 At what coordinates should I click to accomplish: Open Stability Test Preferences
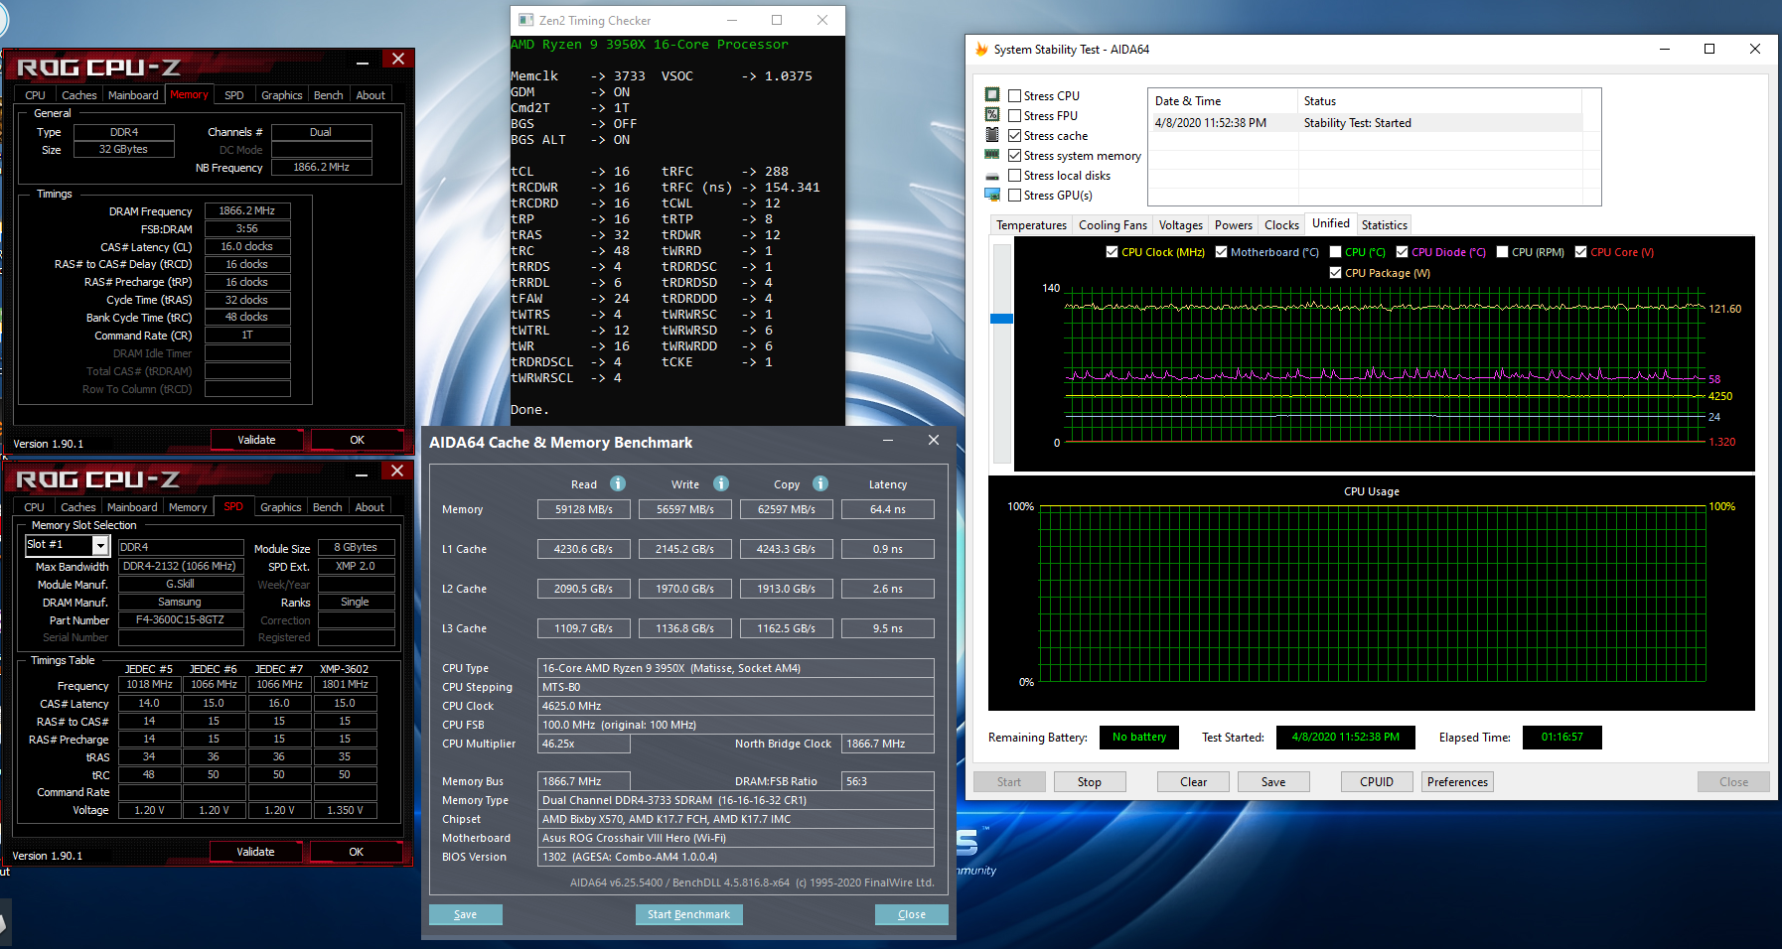(x=1457, y=782)
